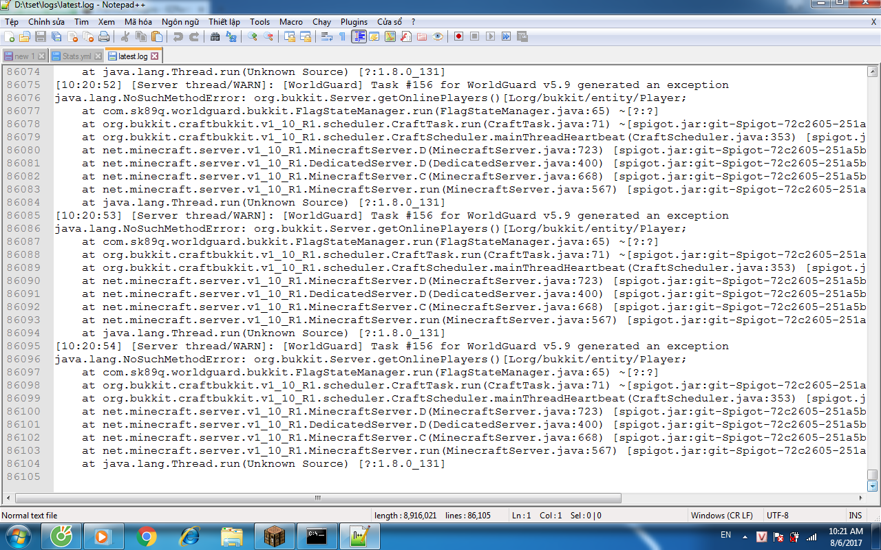Toggle word wrap in the toolbar
Image resolution: width=881 pixels, height=550 pixels.
pos(327,36)
